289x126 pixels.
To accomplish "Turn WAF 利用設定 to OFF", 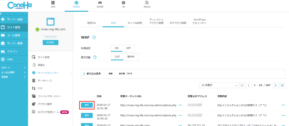I will pos(128,48).
